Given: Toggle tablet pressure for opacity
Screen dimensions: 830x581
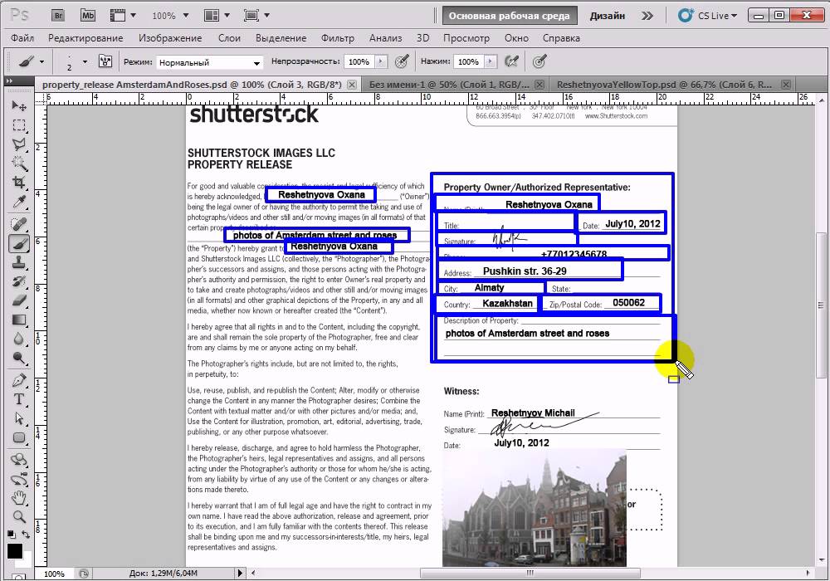Looking at the screenshot, I should click(403, 61).
